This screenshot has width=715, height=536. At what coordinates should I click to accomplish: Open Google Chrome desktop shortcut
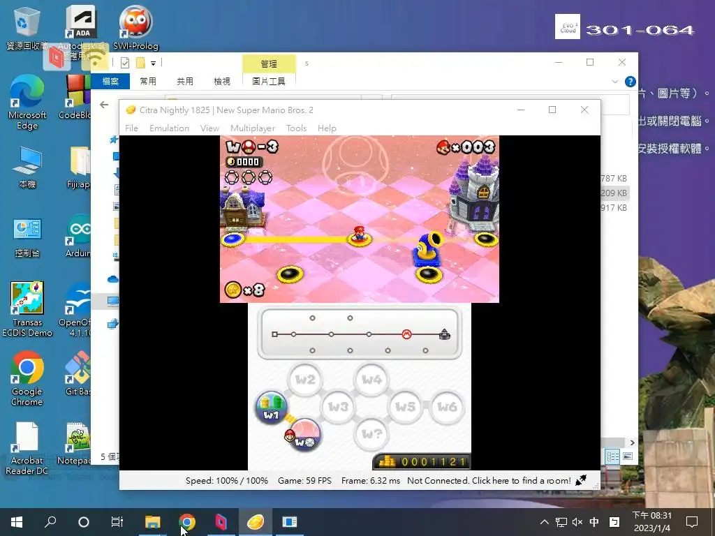(27, 378)
